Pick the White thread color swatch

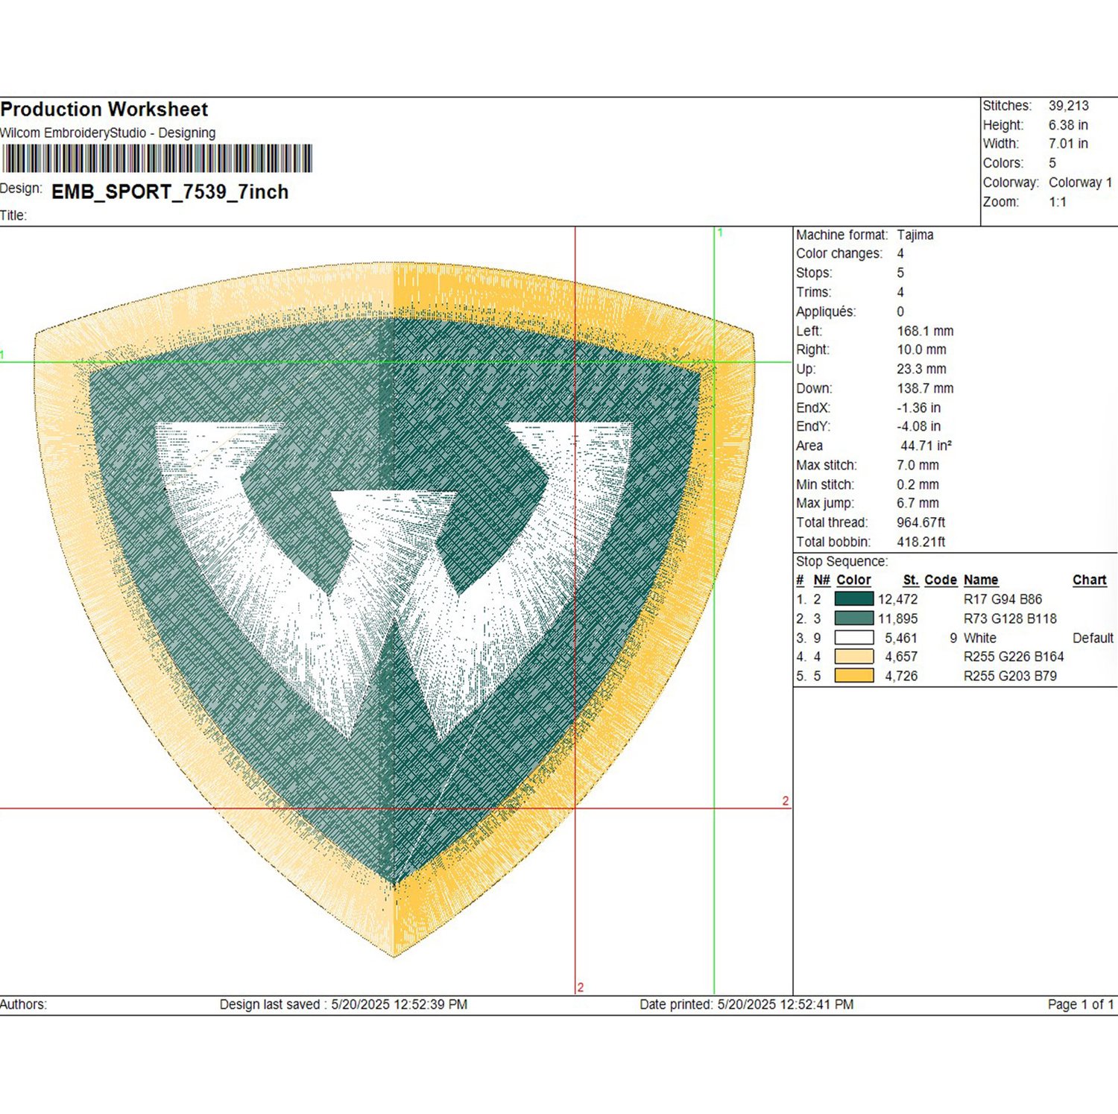853,637
